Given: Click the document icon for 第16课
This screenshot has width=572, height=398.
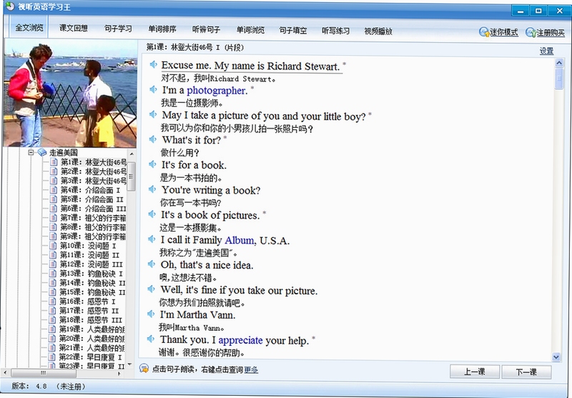Looking at the screenshot, I should [53, 302].
